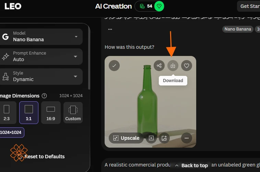Open the Style Dynamic dropdown
The image size is (260, 172).
click(41, 77)
